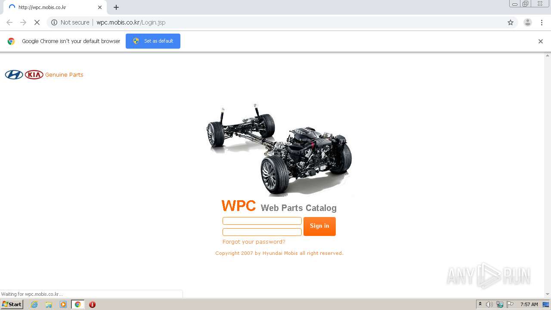
Task: Click the KIA logo
Action: click(34, 75)
